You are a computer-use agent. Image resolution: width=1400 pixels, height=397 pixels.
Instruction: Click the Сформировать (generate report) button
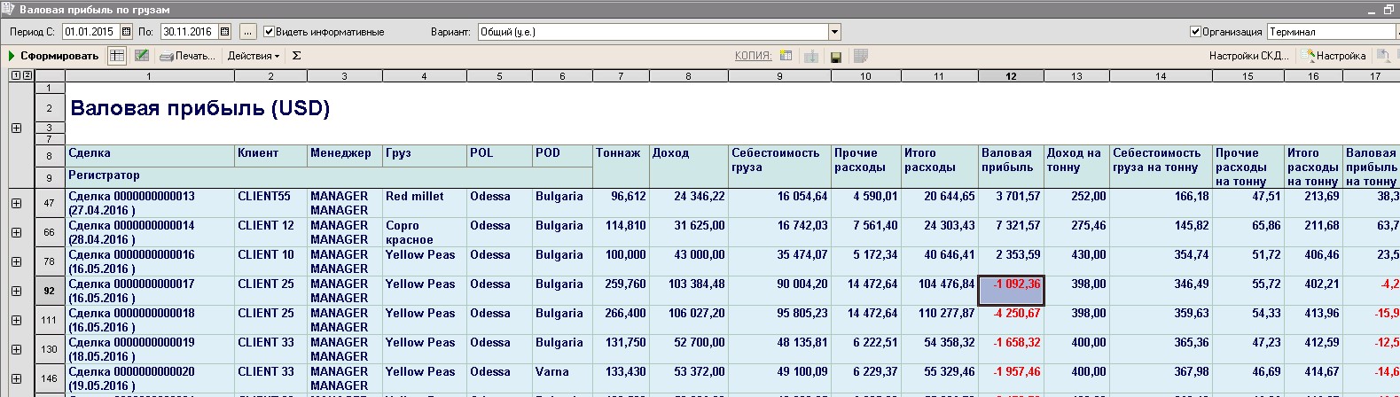pos(53,56)
